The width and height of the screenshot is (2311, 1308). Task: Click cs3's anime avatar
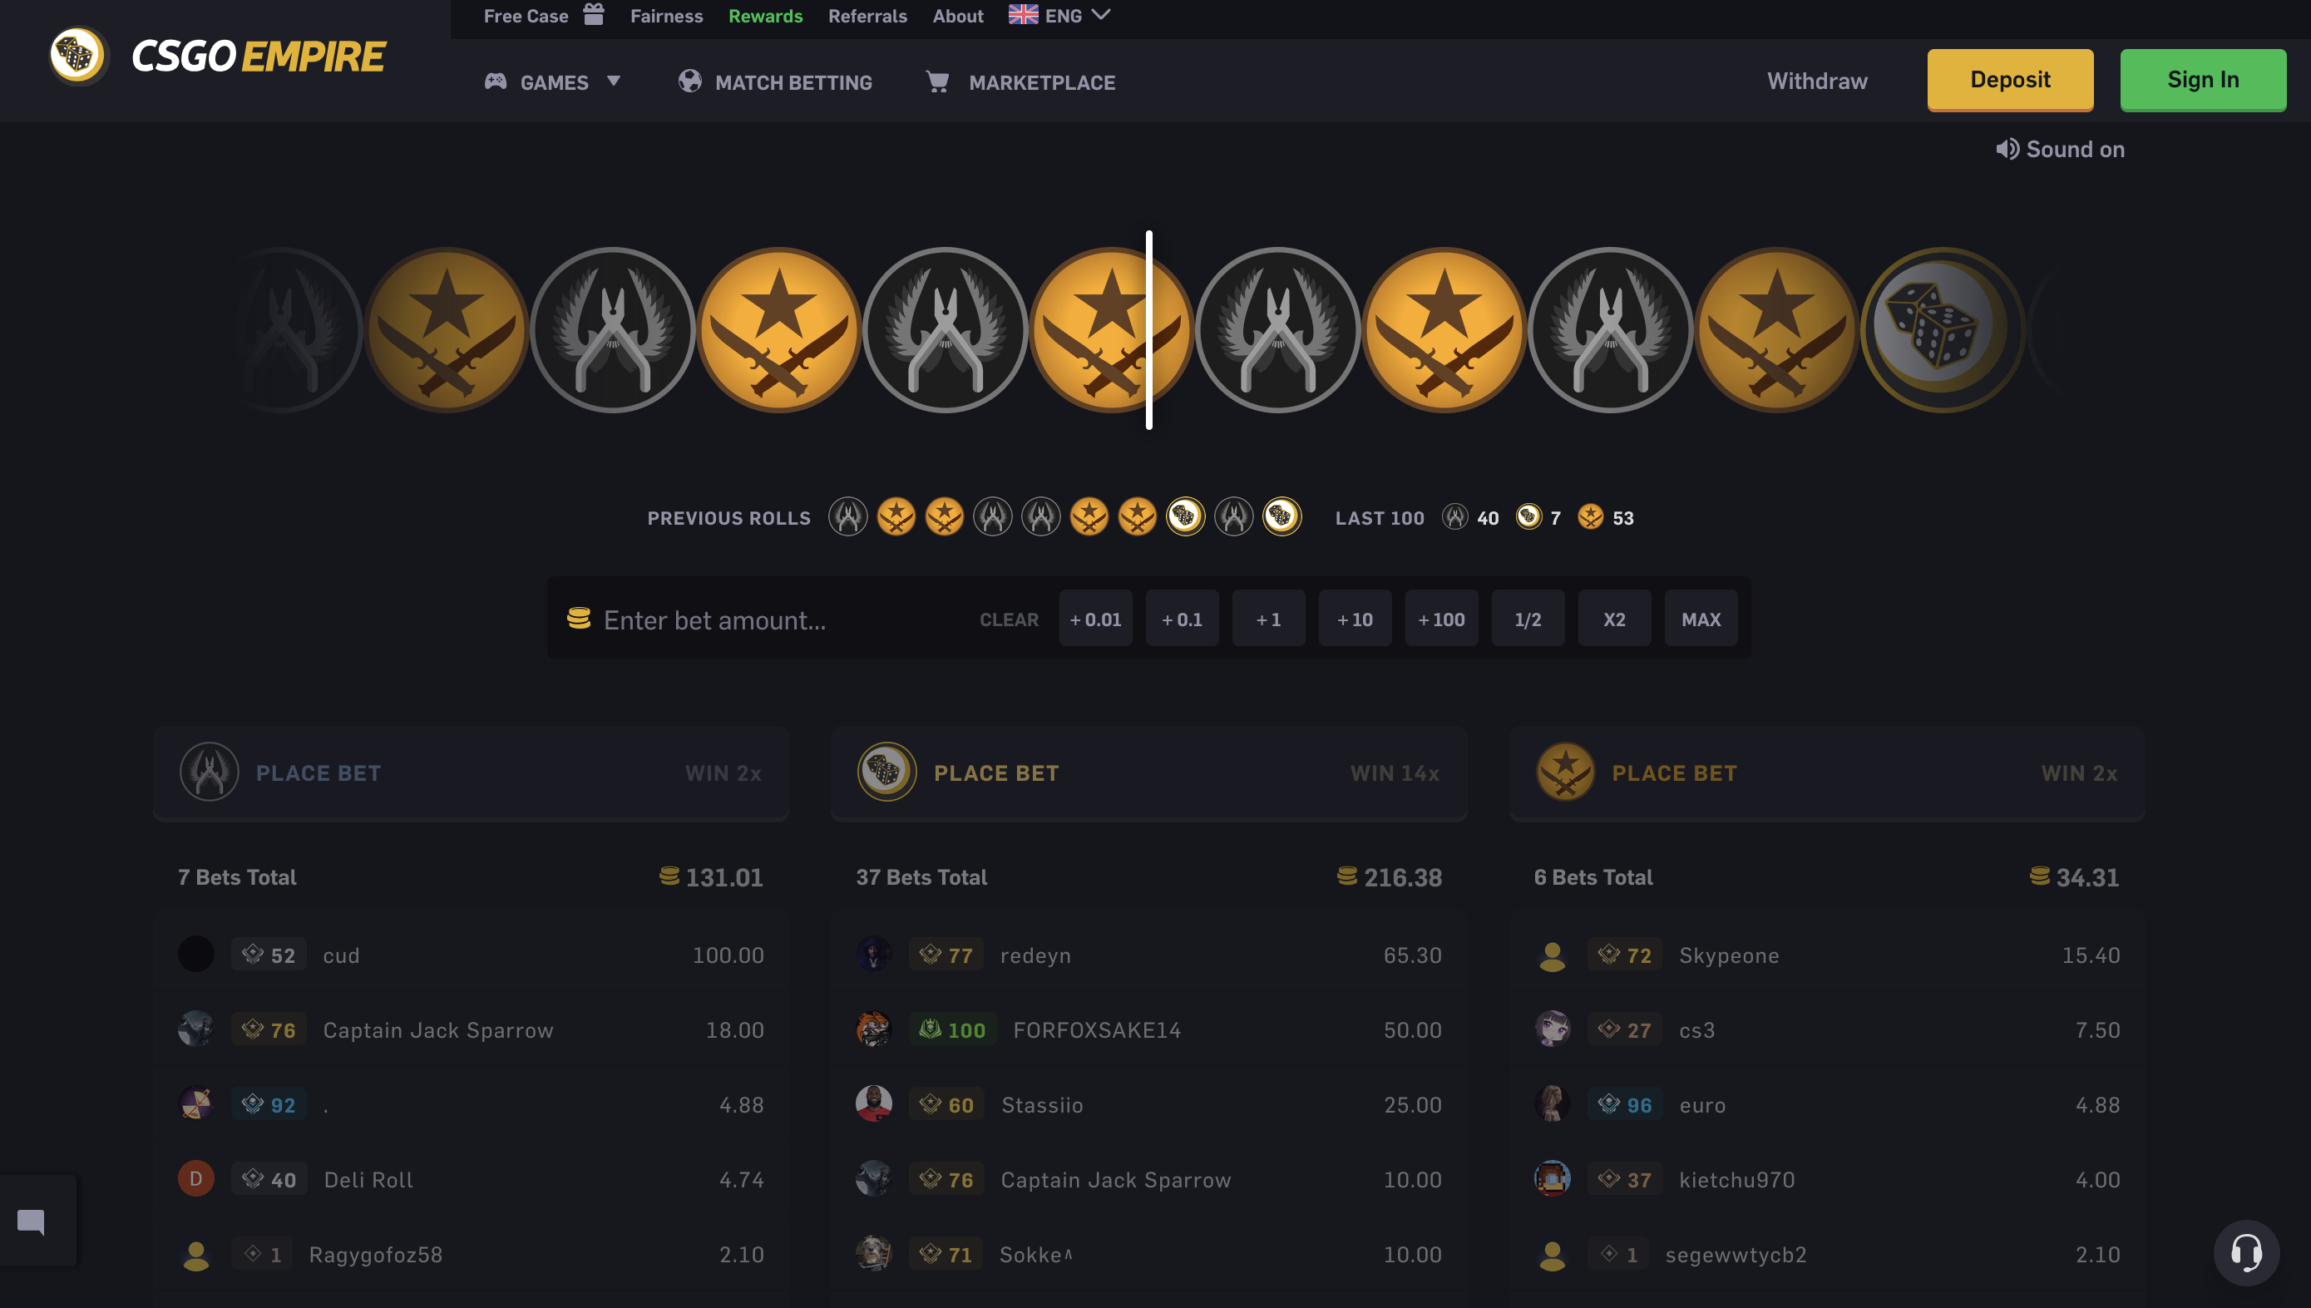(x=1552, y=1029)
